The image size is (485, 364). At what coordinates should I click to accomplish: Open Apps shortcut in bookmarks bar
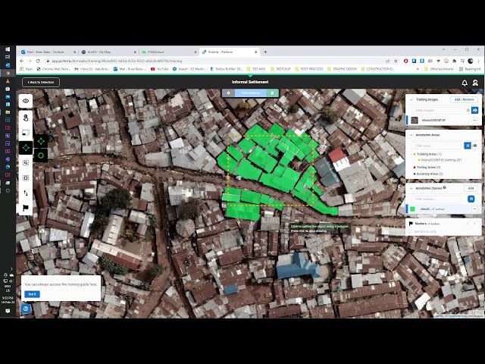pos(27,69)
